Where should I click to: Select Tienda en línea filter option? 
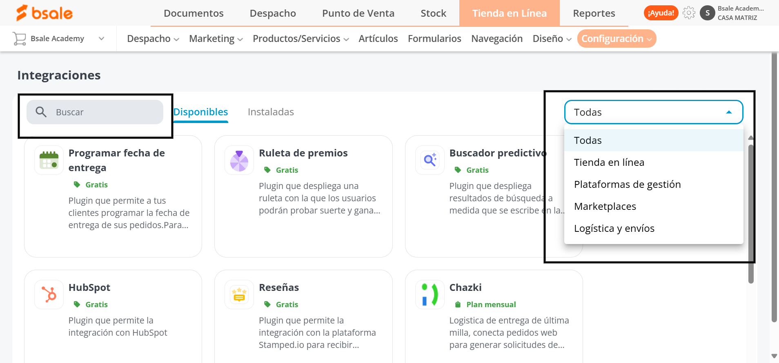[x=653, y=162]
